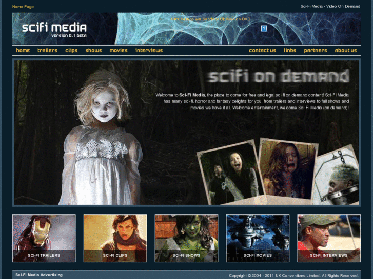Image resolution: width=373 pixels, height=279 pixels.
Task: Open the Sands of Oblivion DVD contest link
Action: (x=211, y=19)
